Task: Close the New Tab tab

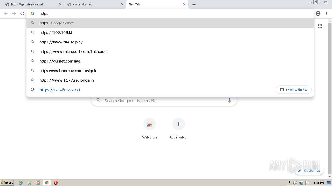Action: 184,4
